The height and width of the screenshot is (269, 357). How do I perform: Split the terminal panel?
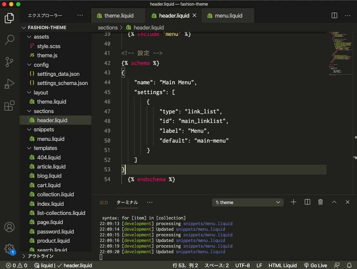pyautogui.click(x=307, y=202)
